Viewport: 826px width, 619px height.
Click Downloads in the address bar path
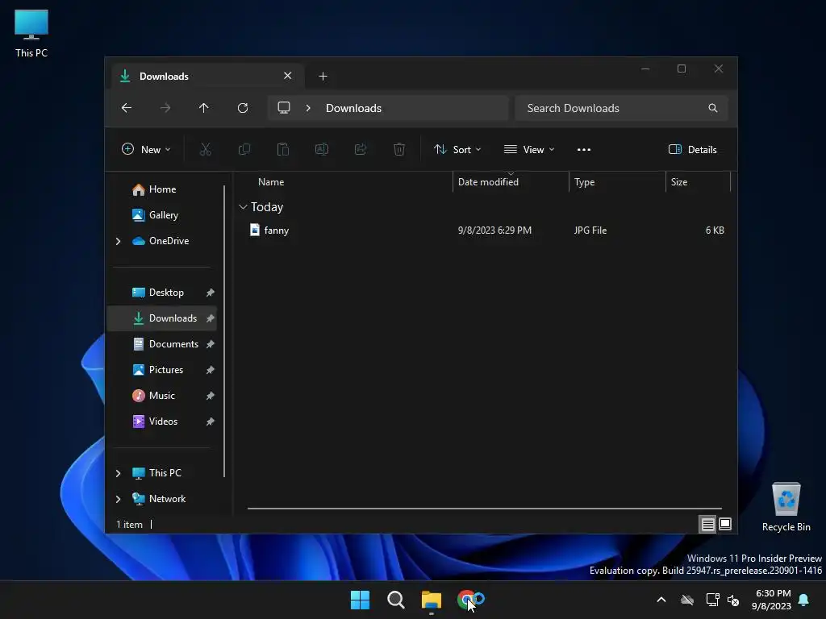click(x=353, y=108)
